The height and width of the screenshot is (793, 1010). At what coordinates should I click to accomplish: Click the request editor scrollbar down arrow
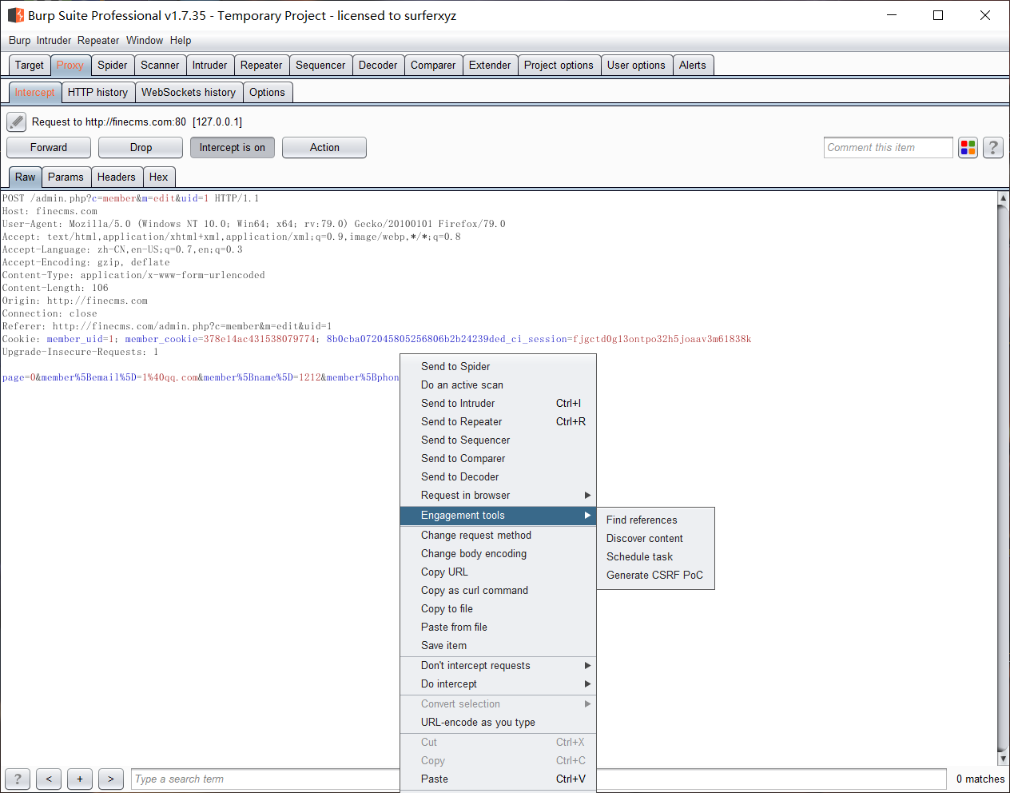pyautogui.click(x=1004, y=759)
